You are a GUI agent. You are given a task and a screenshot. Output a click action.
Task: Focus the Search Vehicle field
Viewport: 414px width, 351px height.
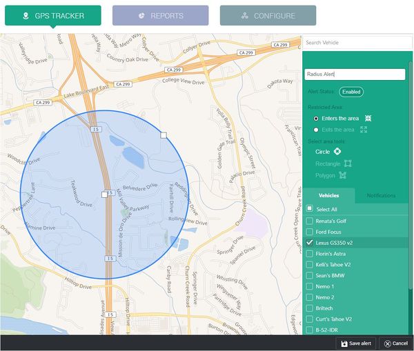356,43
